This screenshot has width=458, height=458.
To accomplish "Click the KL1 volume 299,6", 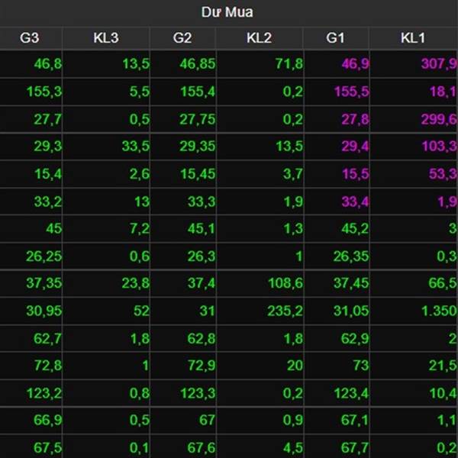I will point(439,119).
